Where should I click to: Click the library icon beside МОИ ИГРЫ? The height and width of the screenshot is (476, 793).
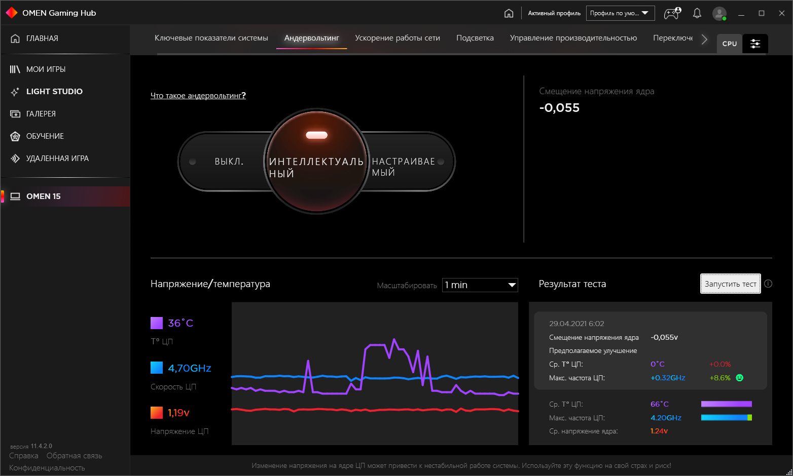(x=15, y=69)
